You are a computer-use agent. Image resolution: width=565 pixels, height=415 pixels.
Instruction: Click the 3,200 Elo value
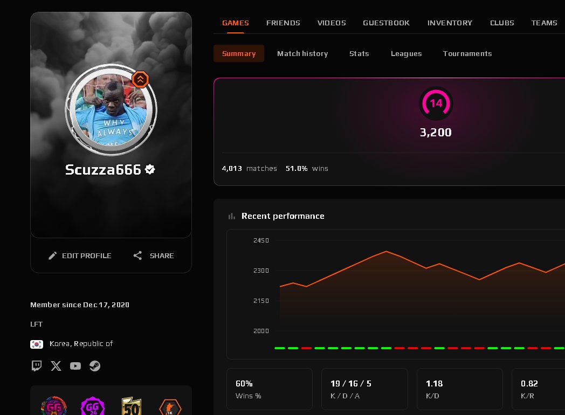click(x=436, y=133)
